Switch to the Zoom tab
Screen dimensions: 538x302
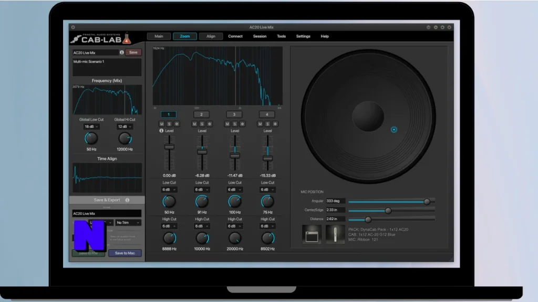(x=185, y=36)
